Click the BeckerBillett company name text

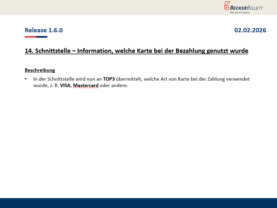(247, 8)
